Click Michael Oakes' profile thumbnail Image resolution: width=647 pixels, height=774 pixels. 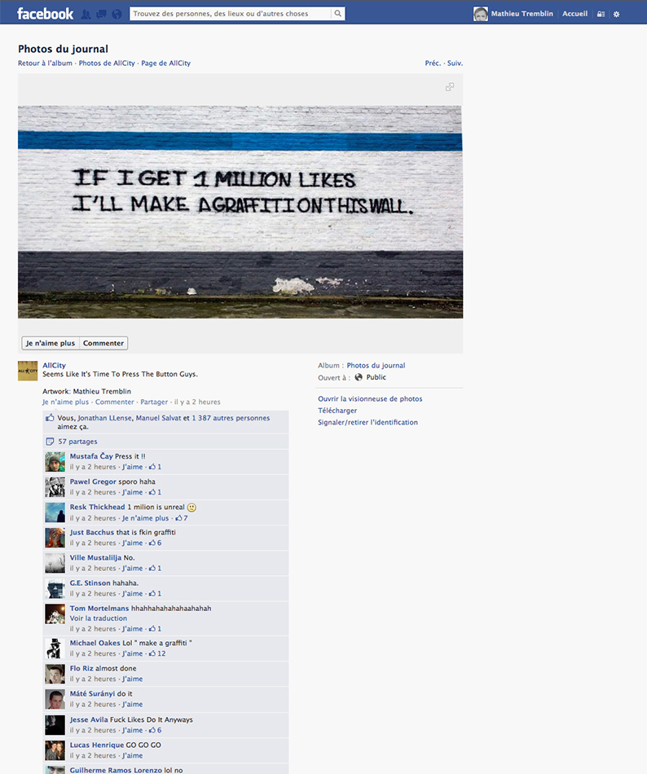pos(55,649)
